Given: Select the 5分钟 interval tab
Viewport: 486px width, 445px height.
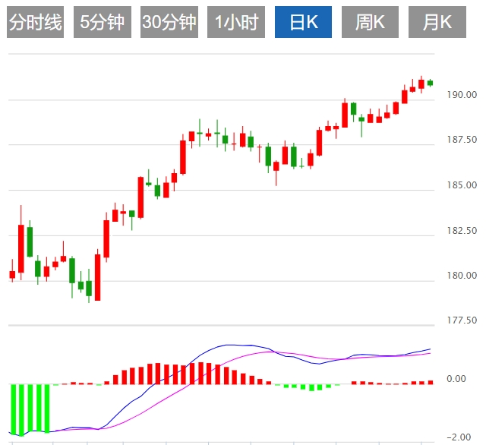Looking at the screenshot, I should click(103, 22).
